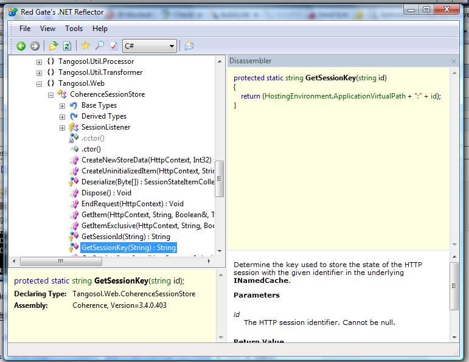Follow ApplicationVirtualPath link in disassembler code
The height and width of the screenshot is (362, 469).
369,96
